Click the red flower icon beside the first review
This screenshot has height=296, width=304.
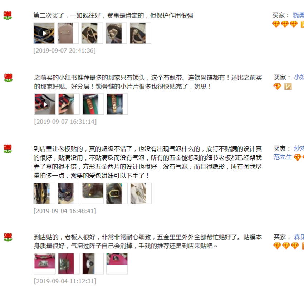tap(8, 15)
